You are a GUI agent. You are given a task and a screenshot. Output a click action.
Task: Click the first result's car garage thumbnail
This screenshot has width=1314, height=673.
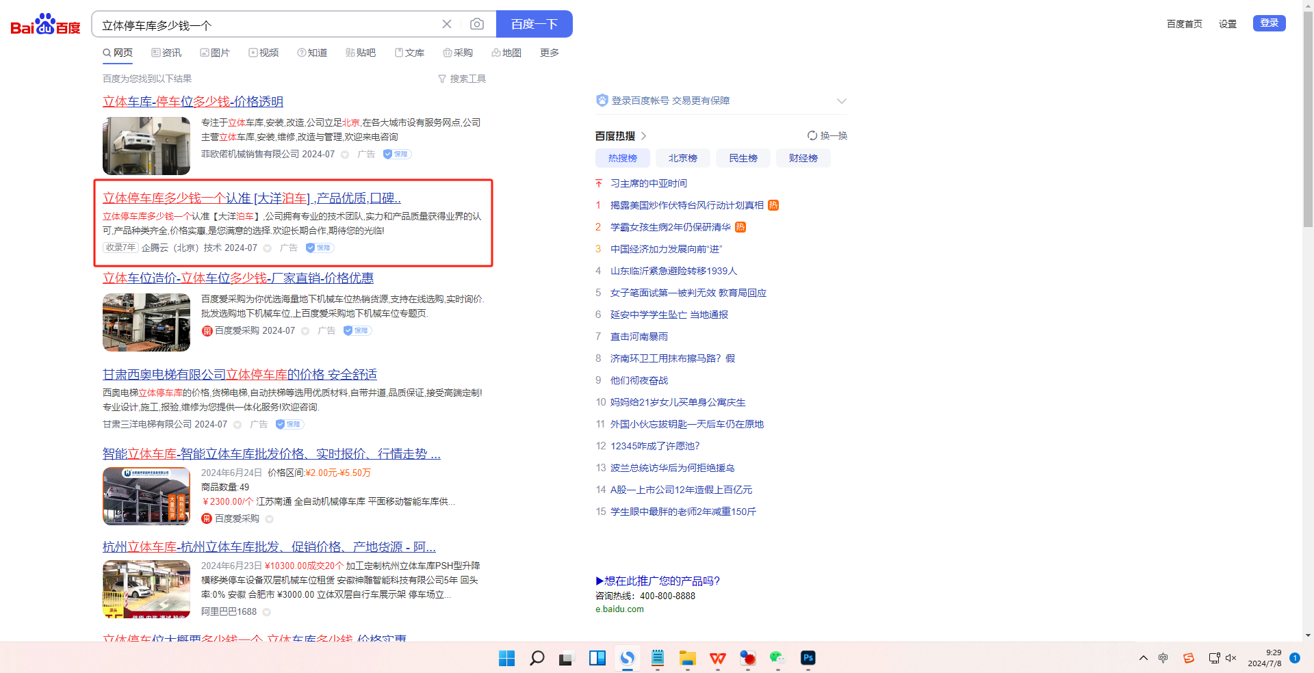pyautogui.click(x=146, y=146)
